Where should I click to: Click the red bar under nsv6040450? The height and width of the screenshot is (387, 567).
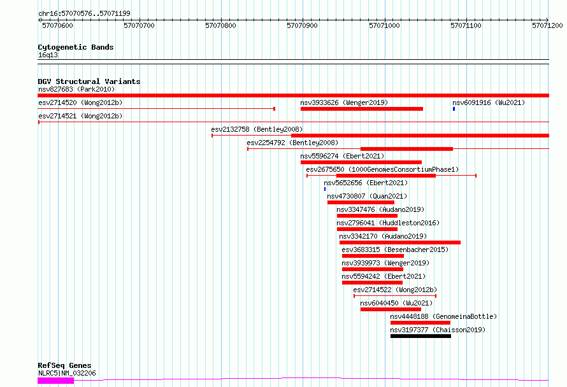tap(391, 309)
